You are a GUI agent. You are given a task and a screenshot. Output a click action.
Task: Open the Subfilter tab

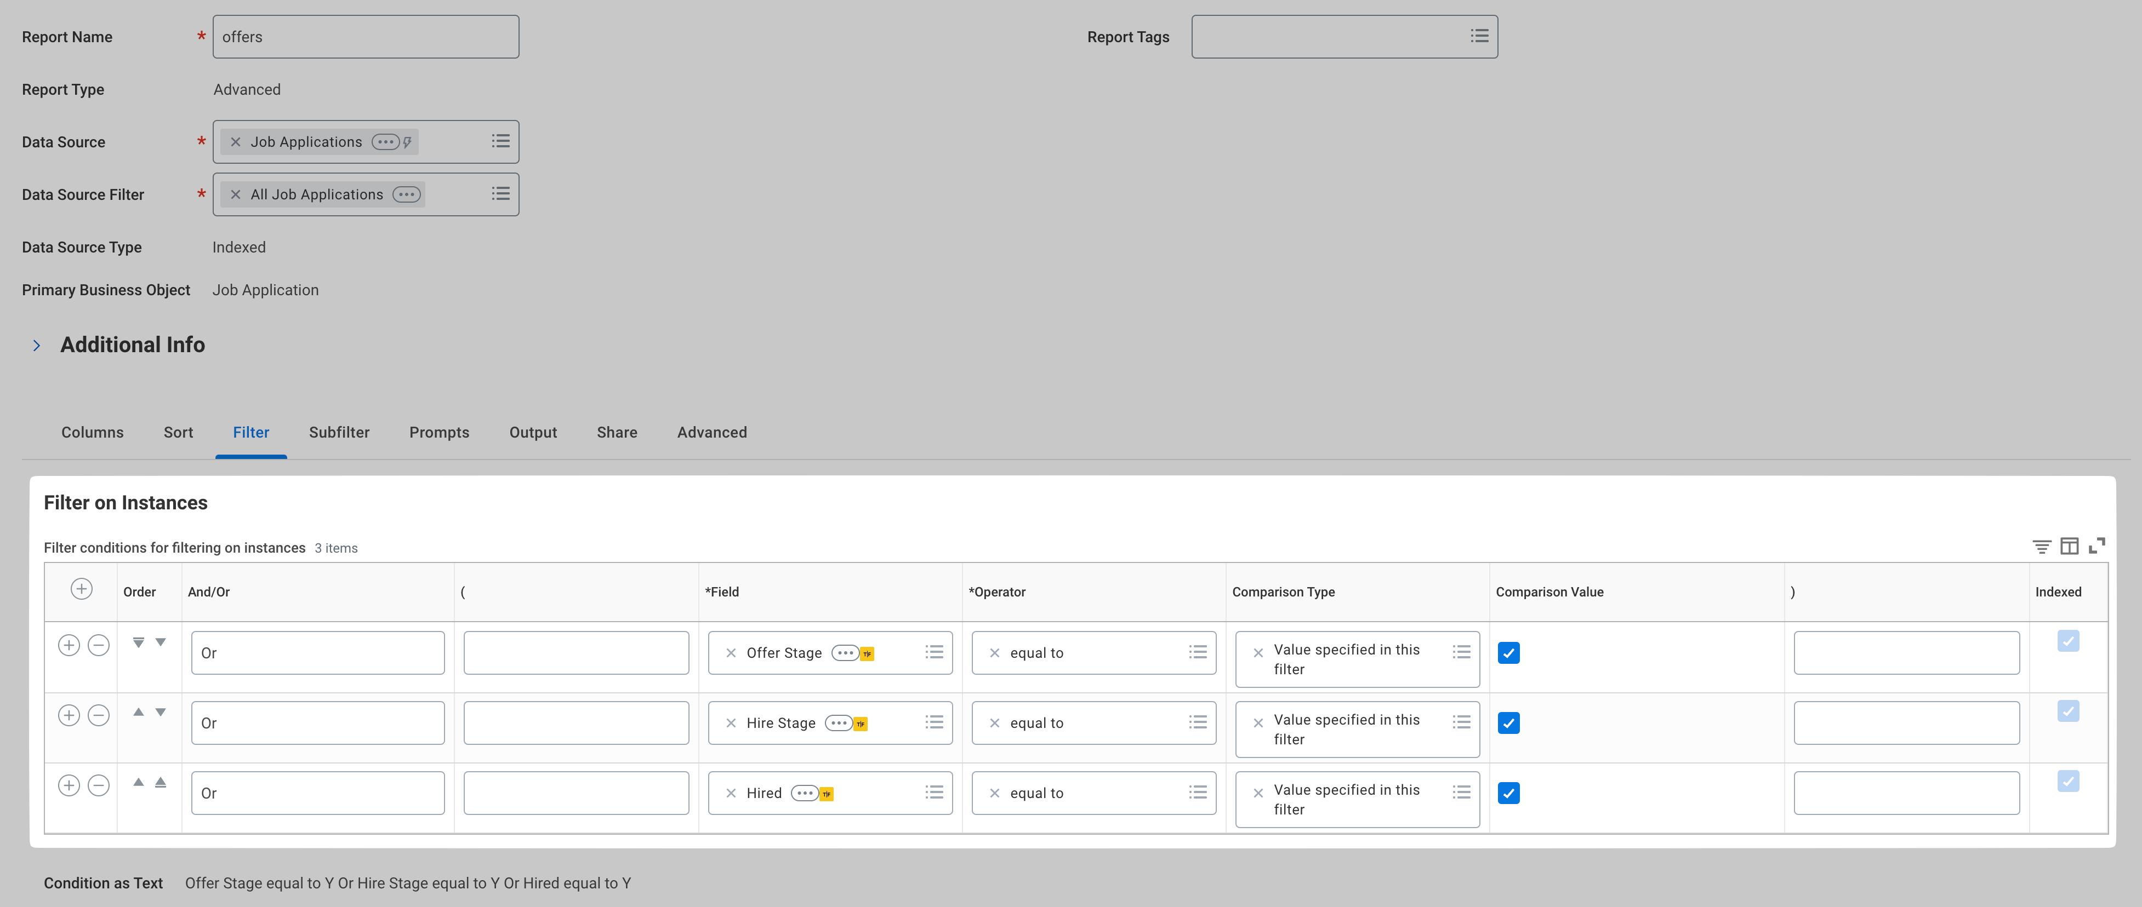coord(339,432)
